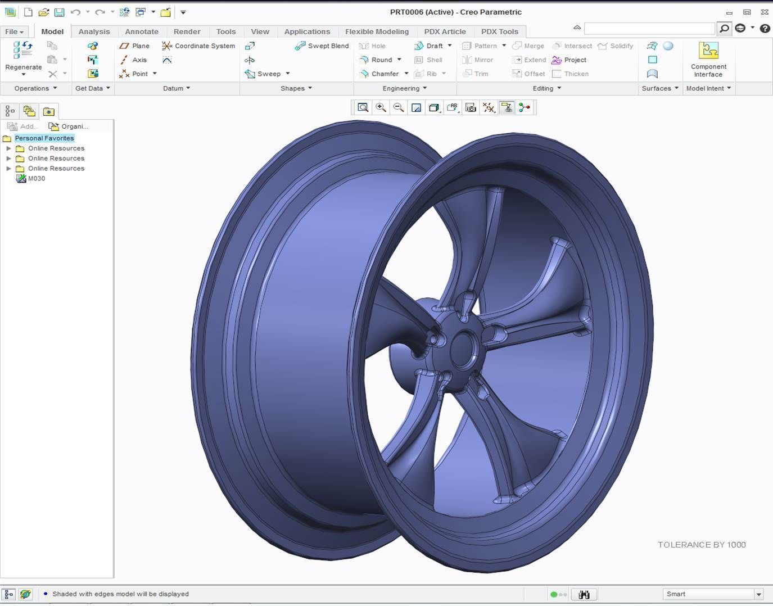The image size is (773, 606).
Task: Click the Zoom In icon
Action: point(381,107)
